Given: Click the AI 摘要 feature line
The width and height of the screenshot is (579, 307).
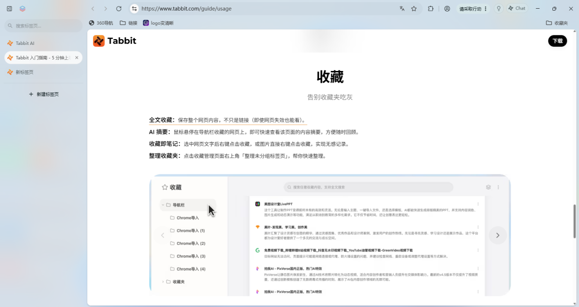Looking at the screenshot, I should click(x=254, y=132).
